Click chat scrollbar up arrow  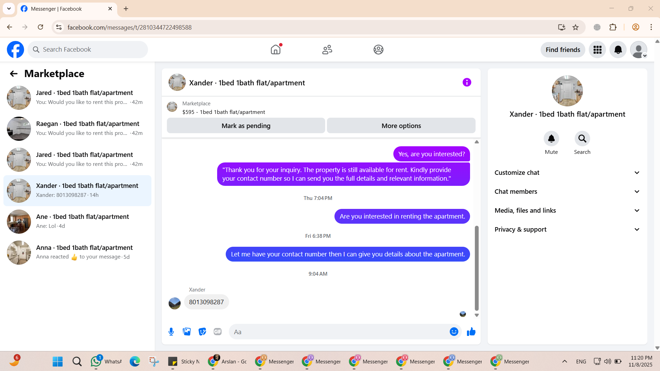pos(477,142)
